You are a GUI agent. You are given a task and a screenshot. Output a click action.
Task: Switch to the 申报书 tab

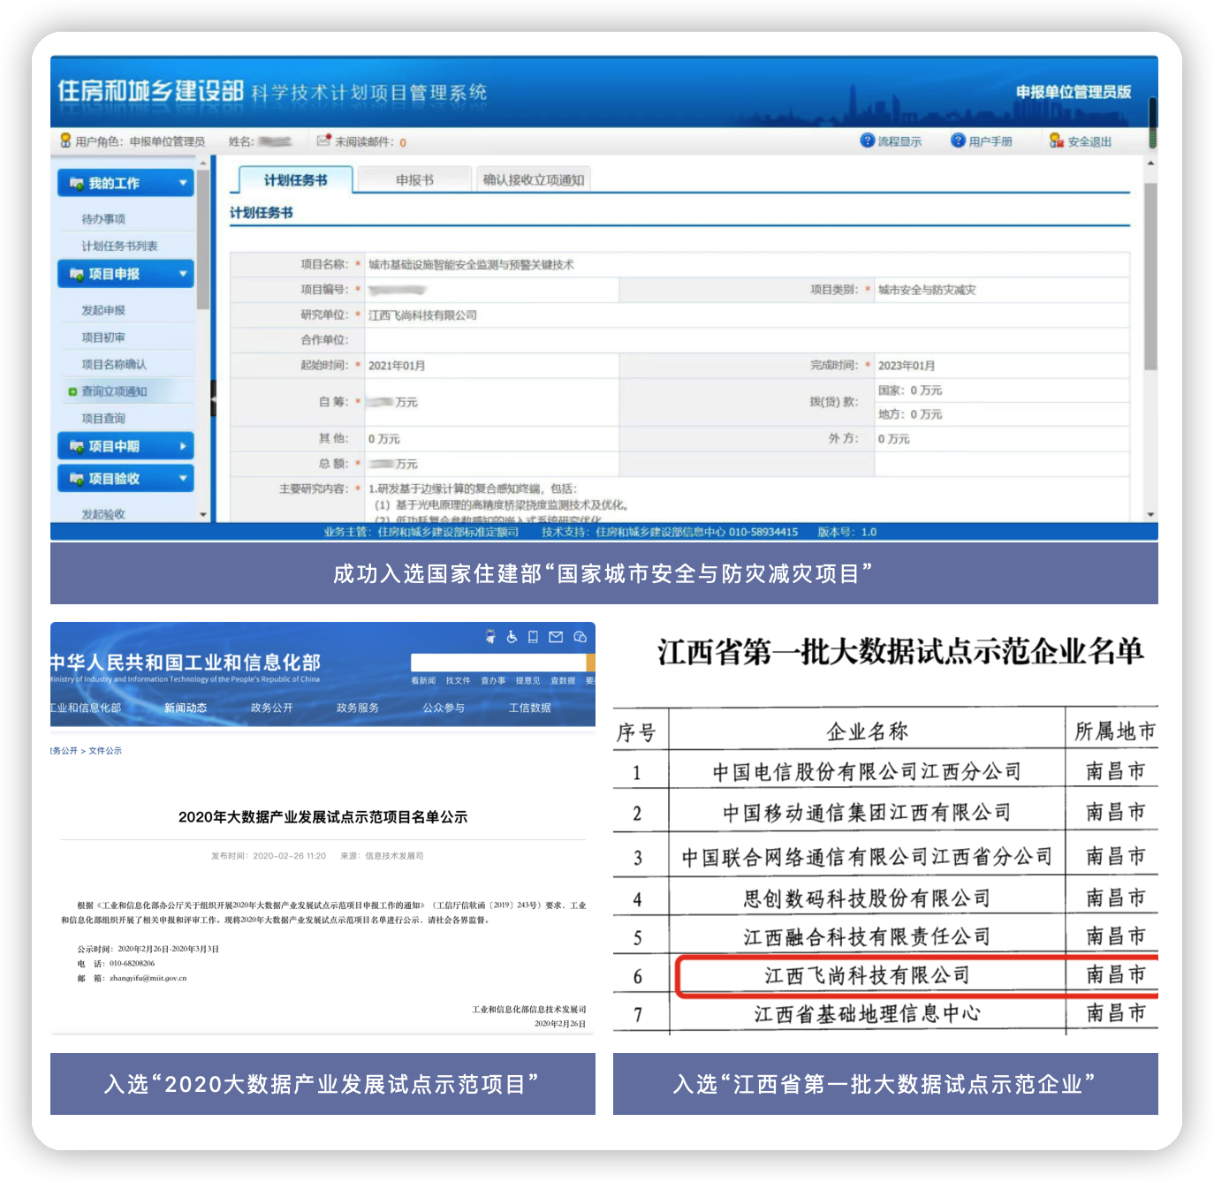[414, 179]
